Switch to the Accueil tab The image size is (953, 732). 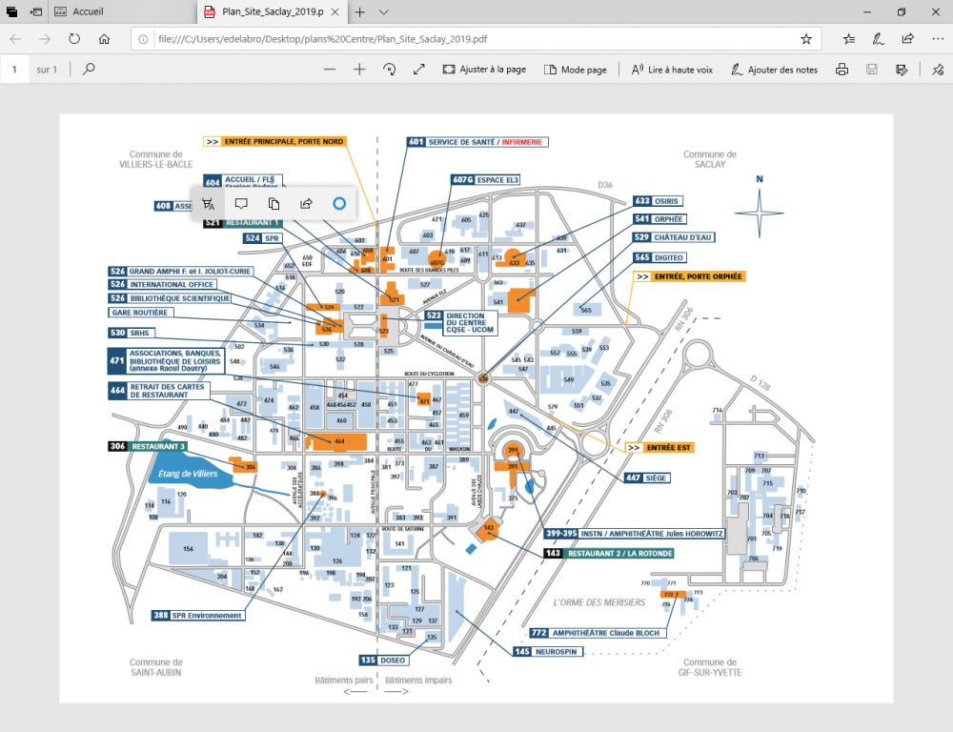[122, 12]
